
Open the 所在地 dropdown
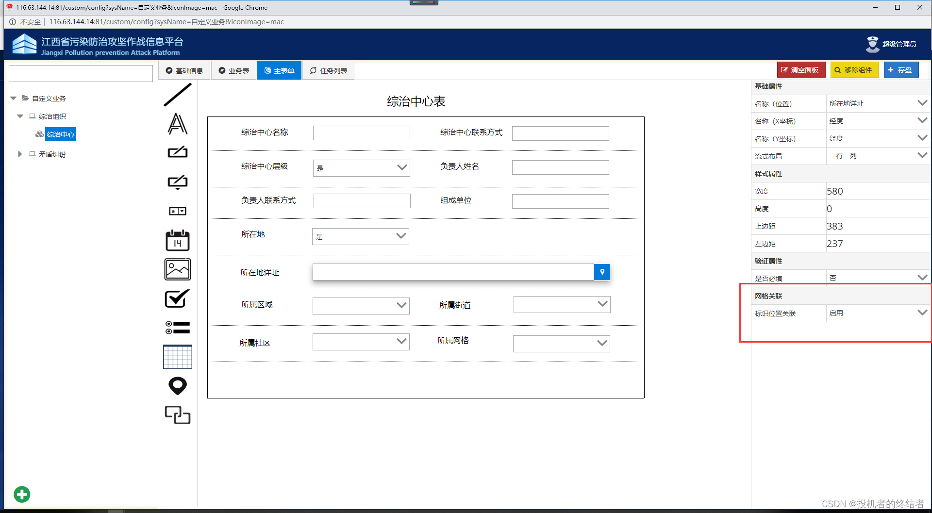pyautogui.click(x=360, y=236)
